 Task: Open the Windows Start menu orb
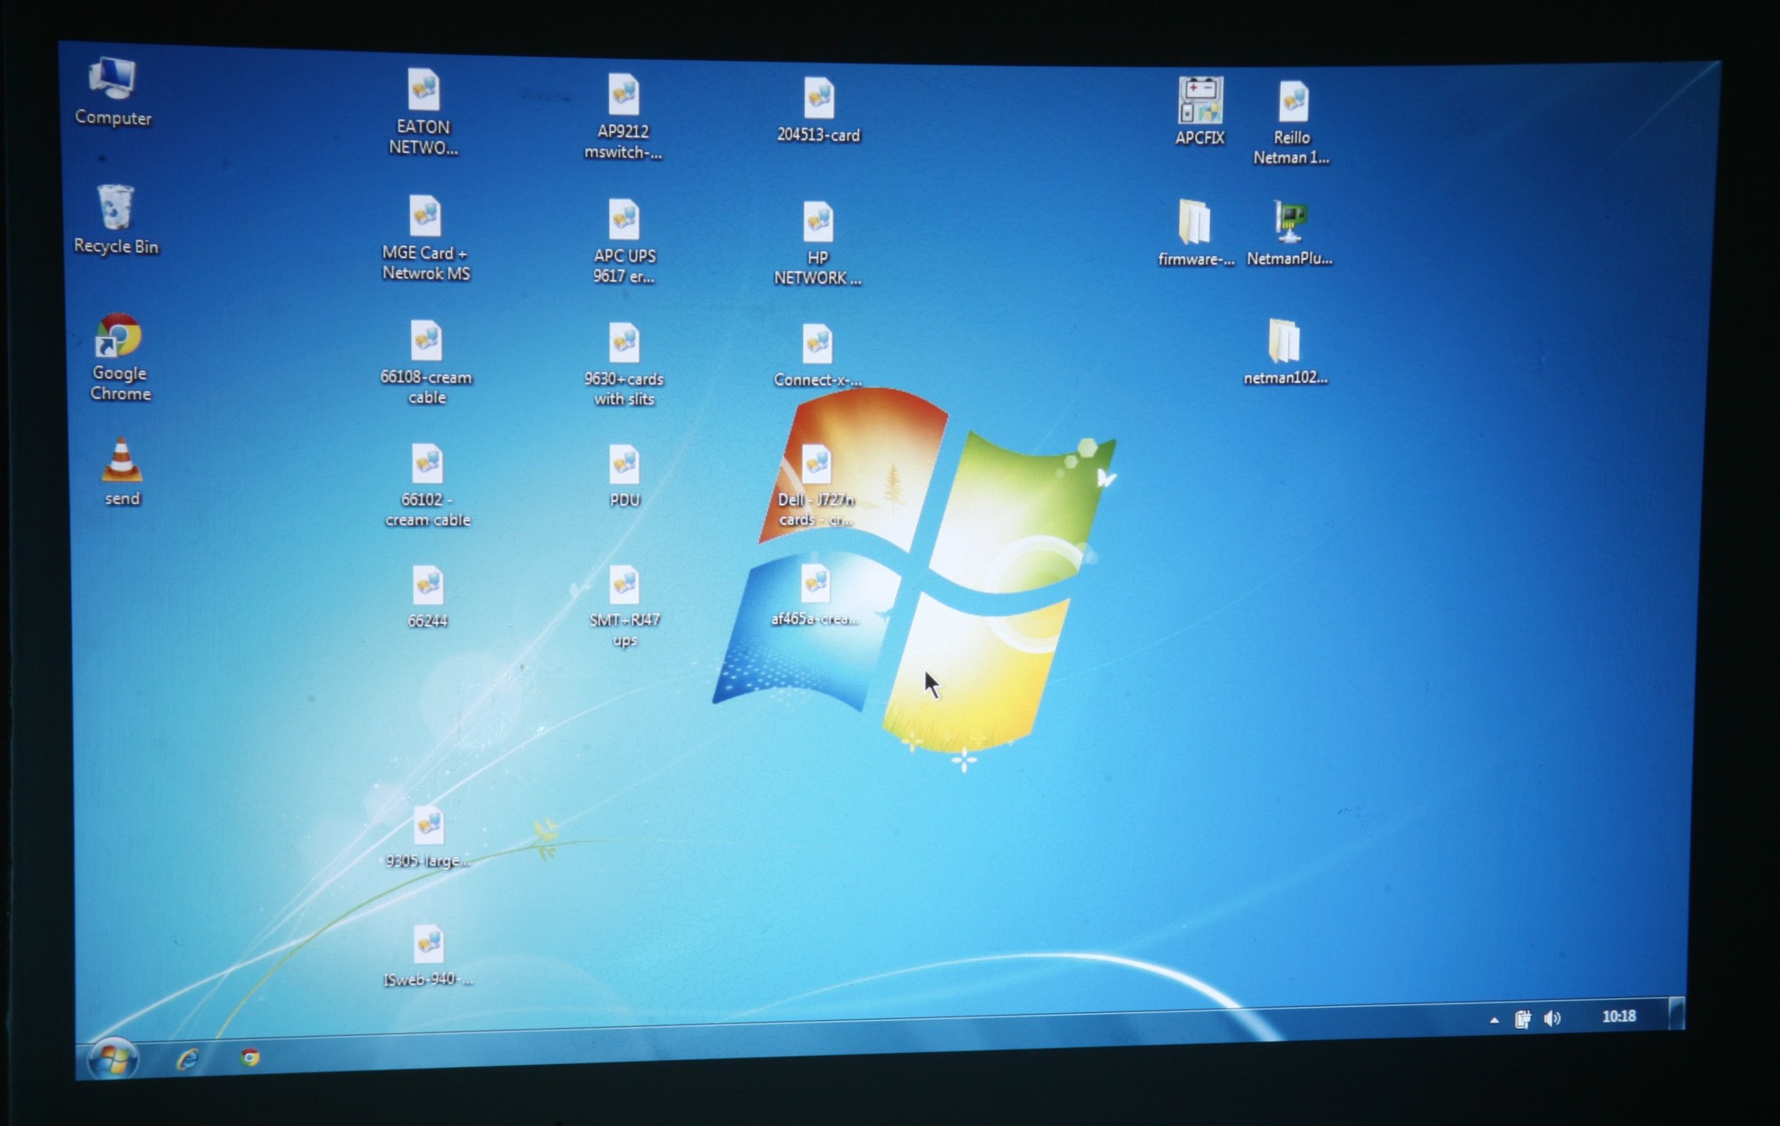pos(113,1058)
